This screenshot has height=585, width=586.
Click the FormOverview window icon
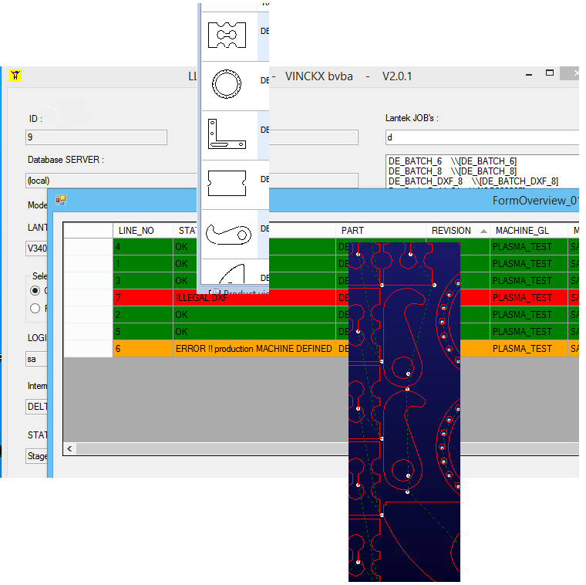tap(60, 199)
